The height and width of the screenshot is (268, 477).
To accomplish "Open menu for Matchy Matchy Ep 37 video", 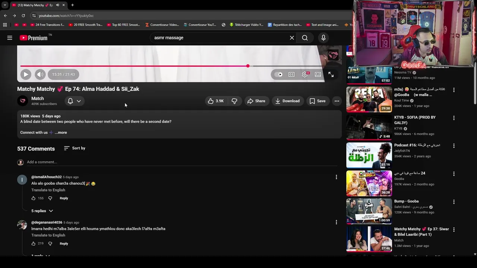I will click(x=454, y=230).
